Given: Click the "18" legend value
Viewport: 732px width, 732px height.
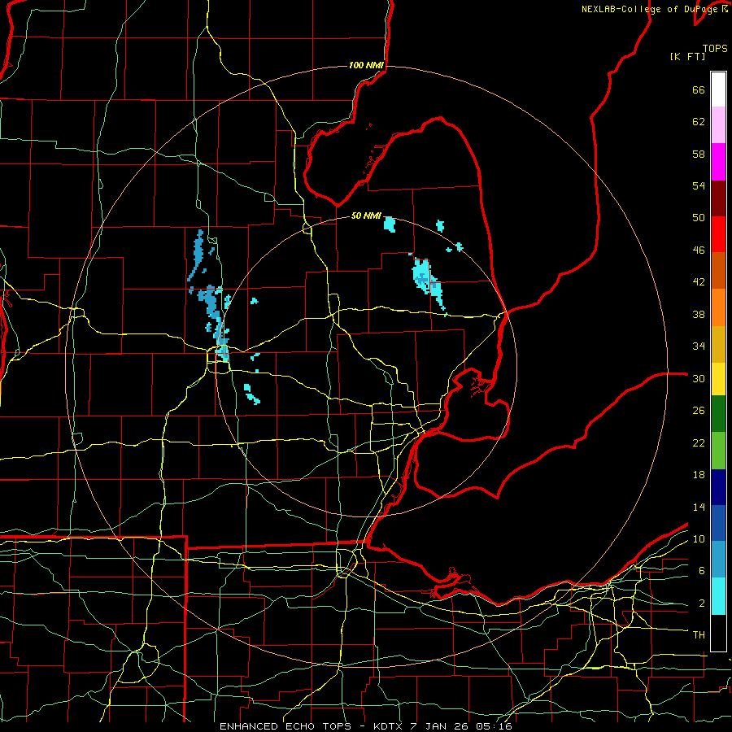Looking at the screenshot, I should pos(699,475).
